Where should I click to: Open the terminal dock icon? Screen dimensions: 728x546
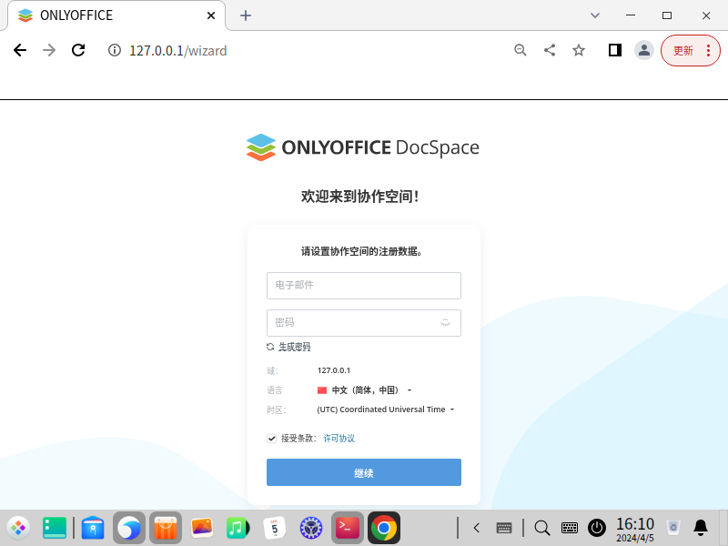pyautogui.click(x=348, y=528)
